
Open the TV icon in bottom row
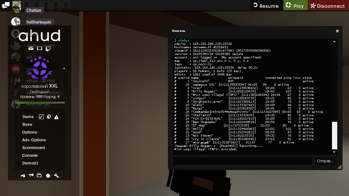point(39,176)
